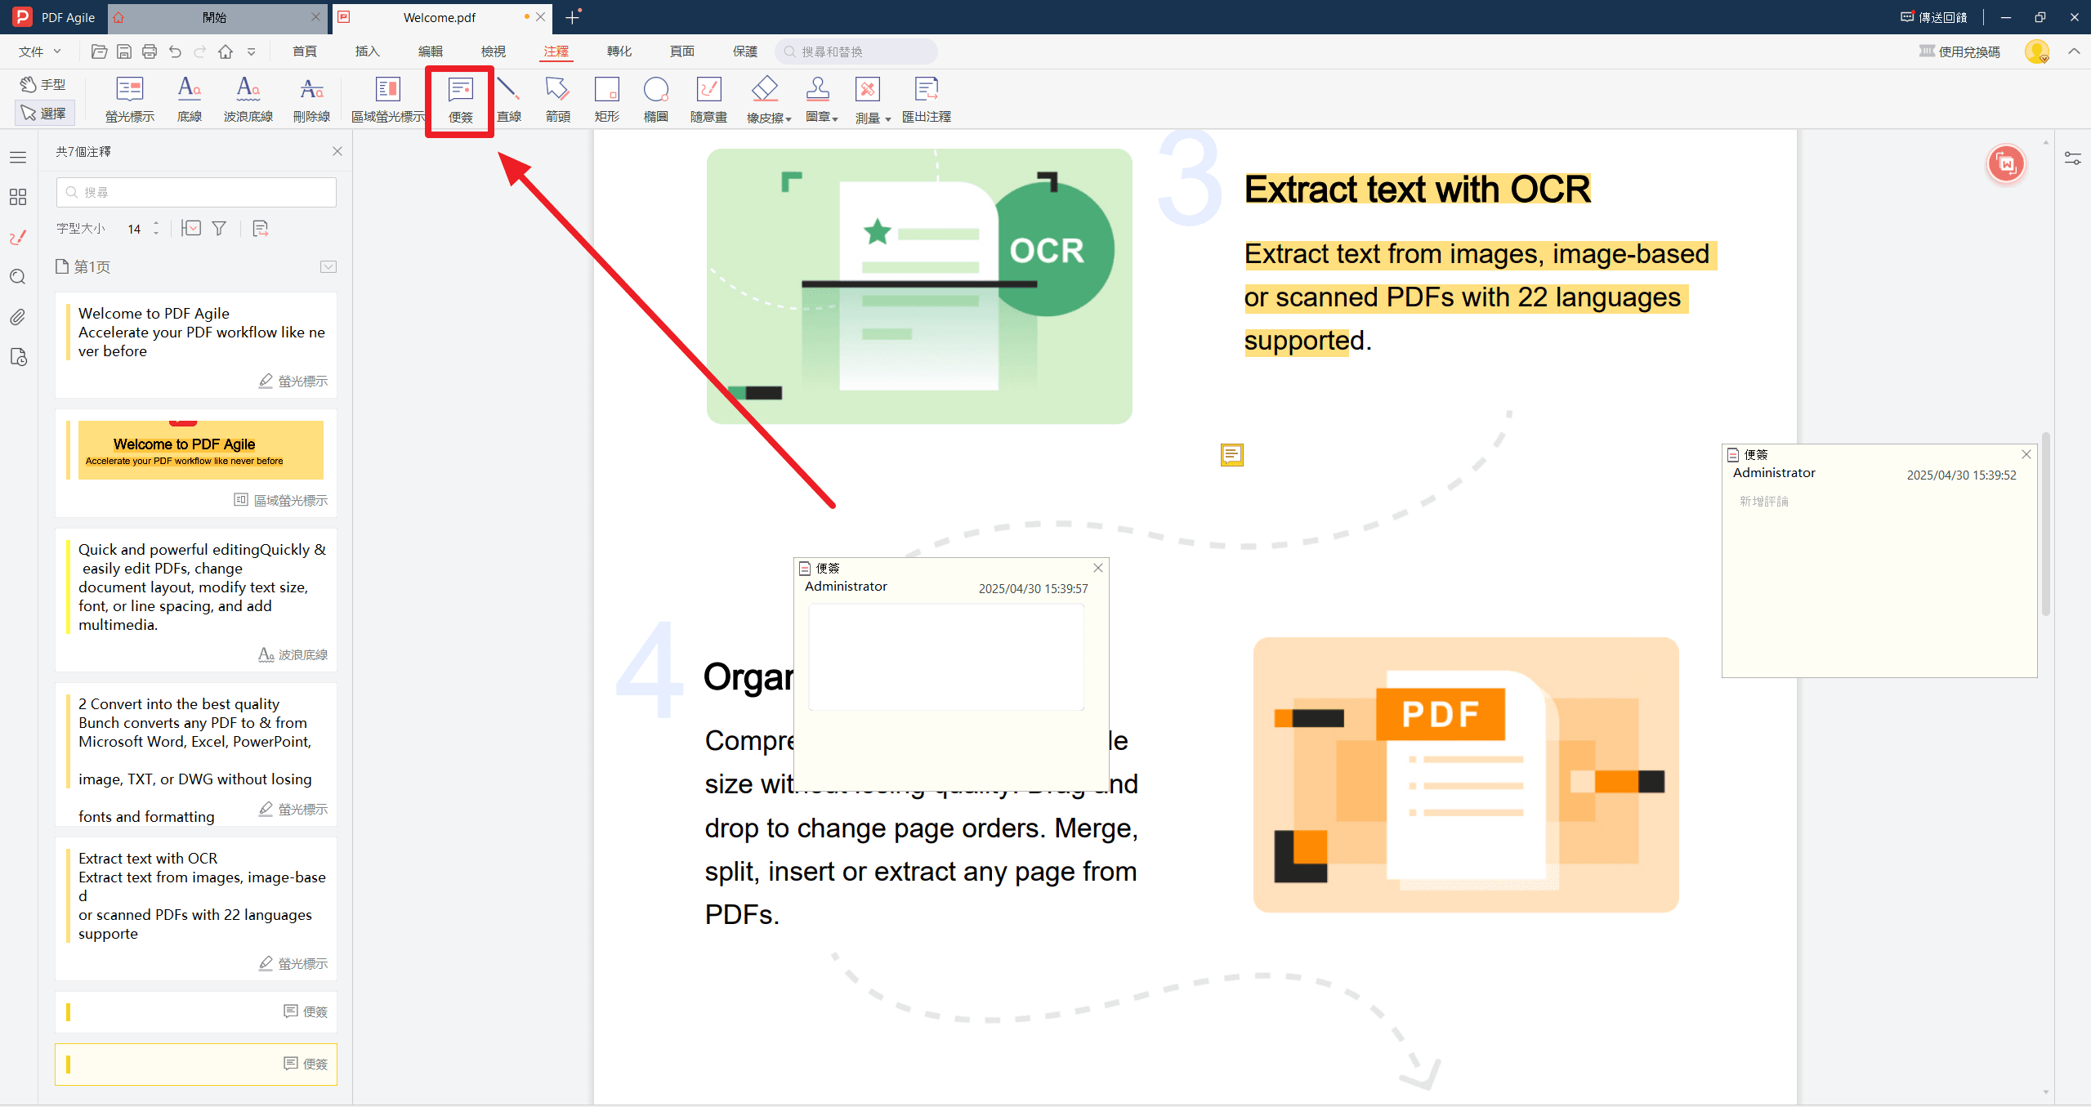This screenshot has height=1107, width=2091.
Task: Open the 轉化 ribbon tab
Action: 619,51
